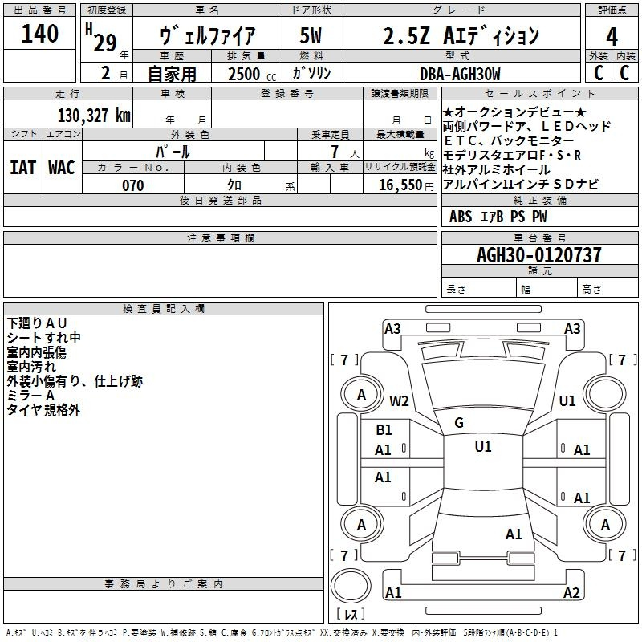Image resolution: width=642 pixels, height=642 pixels.
Task: Select inspector note 室内内張傷
Action: [x=36, y=352]
